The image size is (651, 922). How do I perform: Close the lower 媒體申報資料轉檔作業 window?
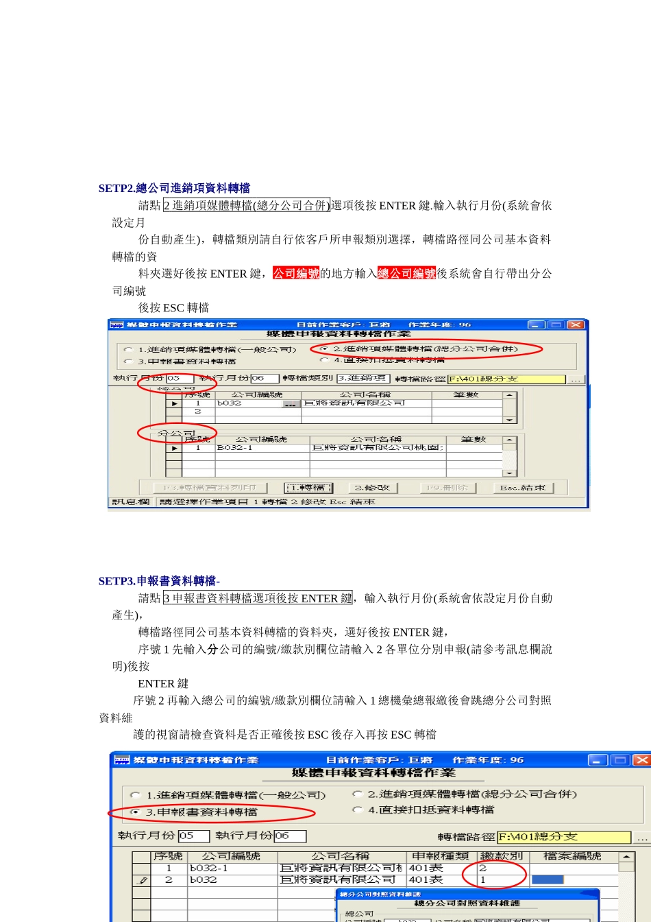pos(641,759)
